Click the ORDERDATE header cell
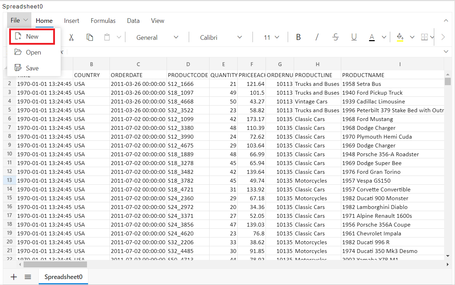 pos(138,75)
